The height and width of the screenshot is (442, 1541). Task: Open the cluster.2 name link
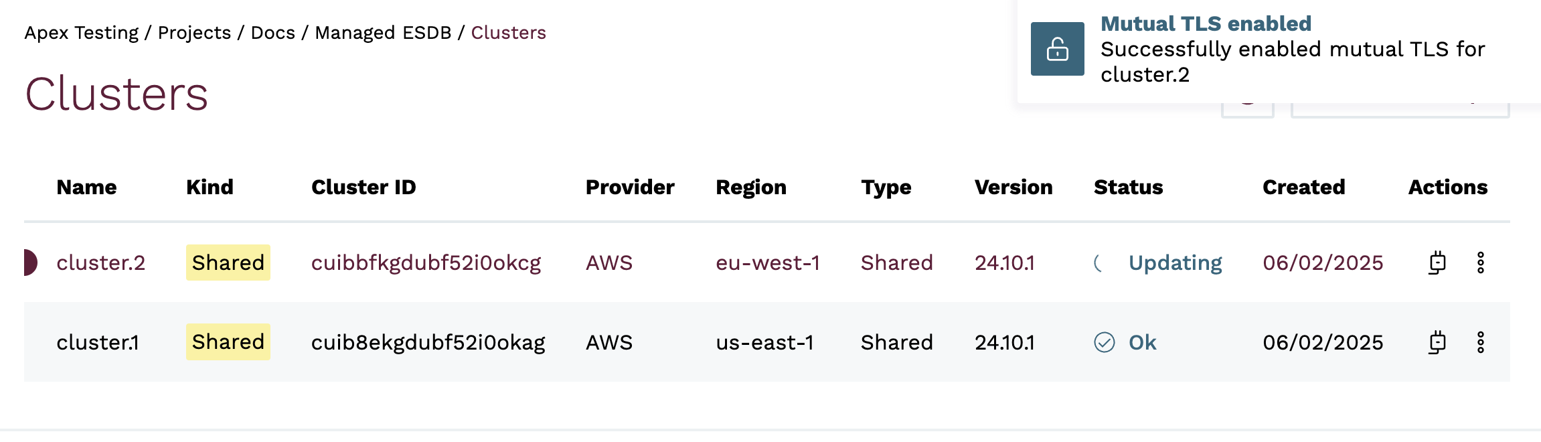pyautogui.click(x=100, y=263)
